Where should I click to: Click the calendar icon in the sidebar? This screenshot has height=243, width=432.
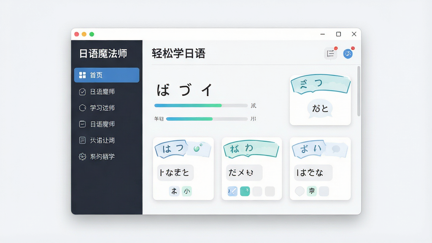click(x=82, y=124)
